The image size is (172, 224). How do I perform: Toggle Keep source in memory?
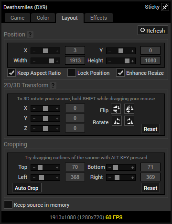click(x=8, y=205)
